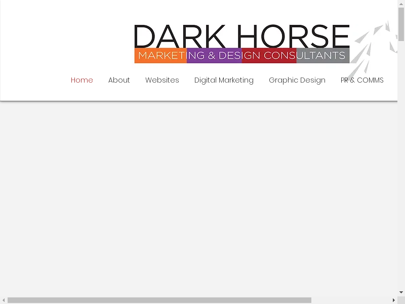Click the gray ULTANTS block in tagline
This screenshot has height=304, width=405.
322,56
